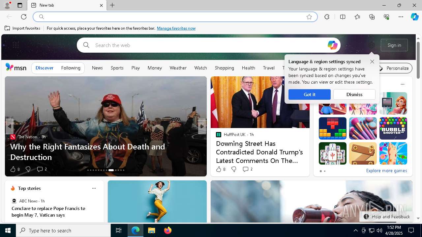Open Windows Start menu
This screenshot has height=237, width=422.
tap(8, 230)
